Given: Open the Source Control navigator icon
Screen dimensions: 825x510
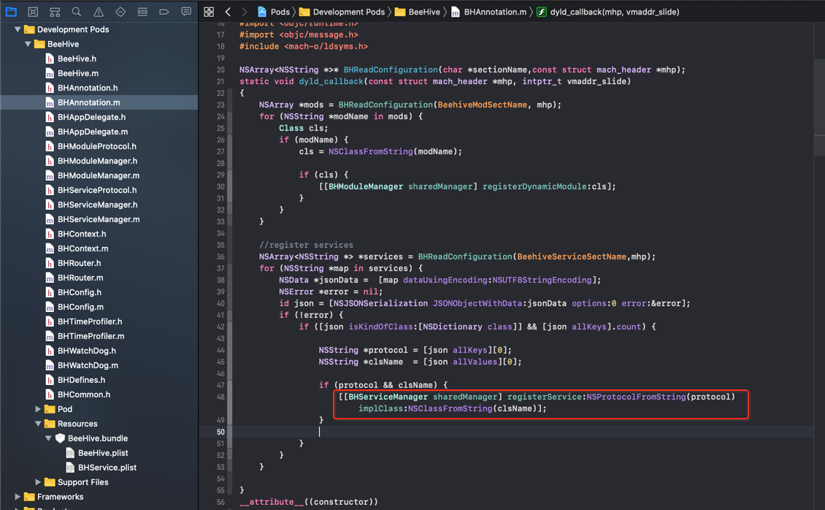Looking at the screenshot, I should tap(33, 12).
